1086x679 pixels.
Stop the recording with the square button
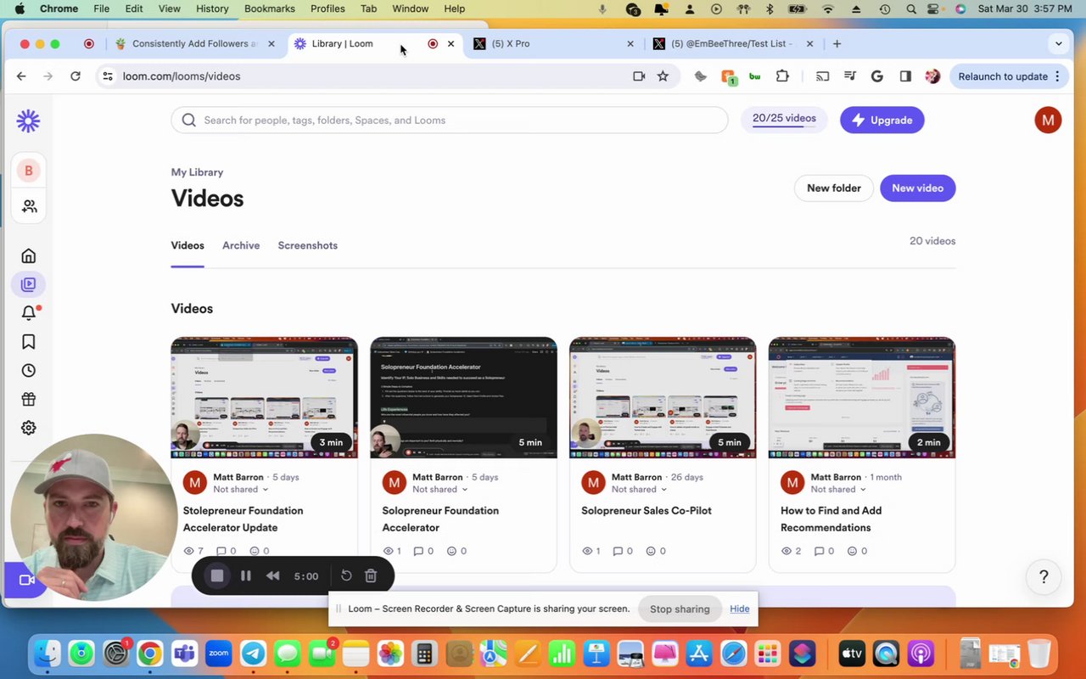217,575
